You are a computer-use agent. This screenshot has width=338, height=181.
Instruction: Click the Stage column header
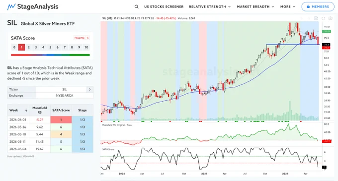click(83, 110)
